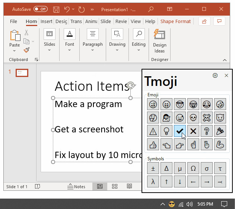Click the Search magnifier in title bar

pos(151,9)
